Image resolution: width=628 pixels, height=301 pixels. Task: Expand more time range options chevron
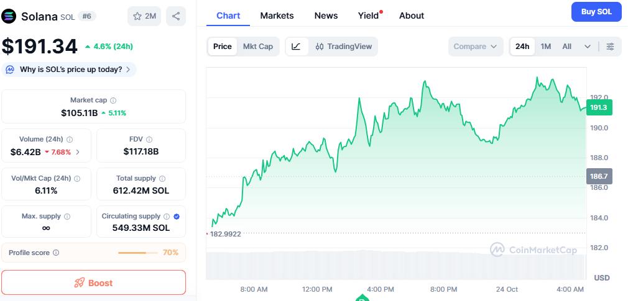pos(587,47)
